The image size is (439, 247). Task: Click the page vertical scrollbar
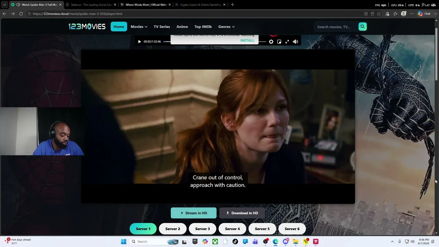pos(437,55)
